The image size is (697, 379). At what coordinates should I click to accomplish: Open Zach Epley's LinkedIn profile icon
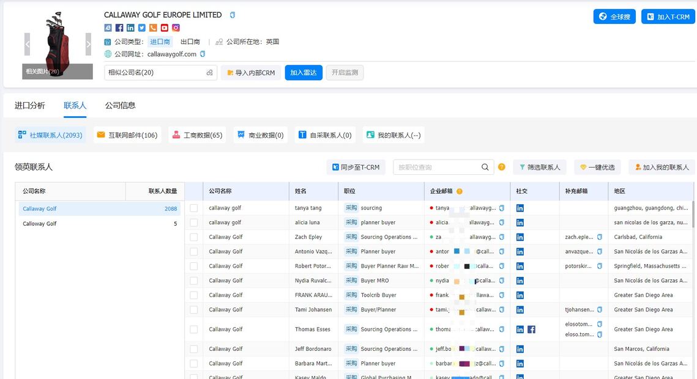click(x=520, y=237)
